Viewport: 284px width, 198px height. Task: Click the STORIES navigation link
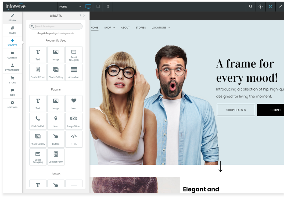pyautogui.click(x=141, y=28)
